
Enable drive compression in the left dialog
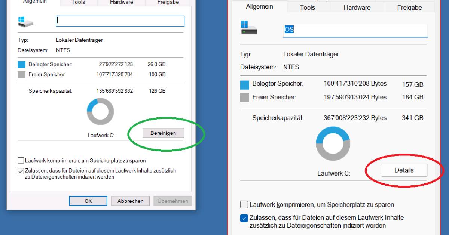(21, 160)
